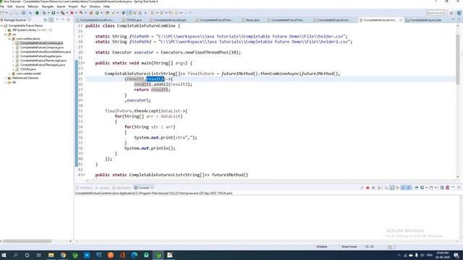Open the Refactor menu

(33, 6)
